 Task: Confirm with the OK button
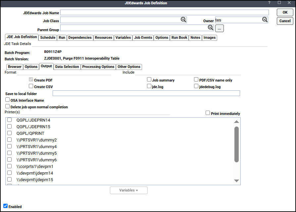285,13
